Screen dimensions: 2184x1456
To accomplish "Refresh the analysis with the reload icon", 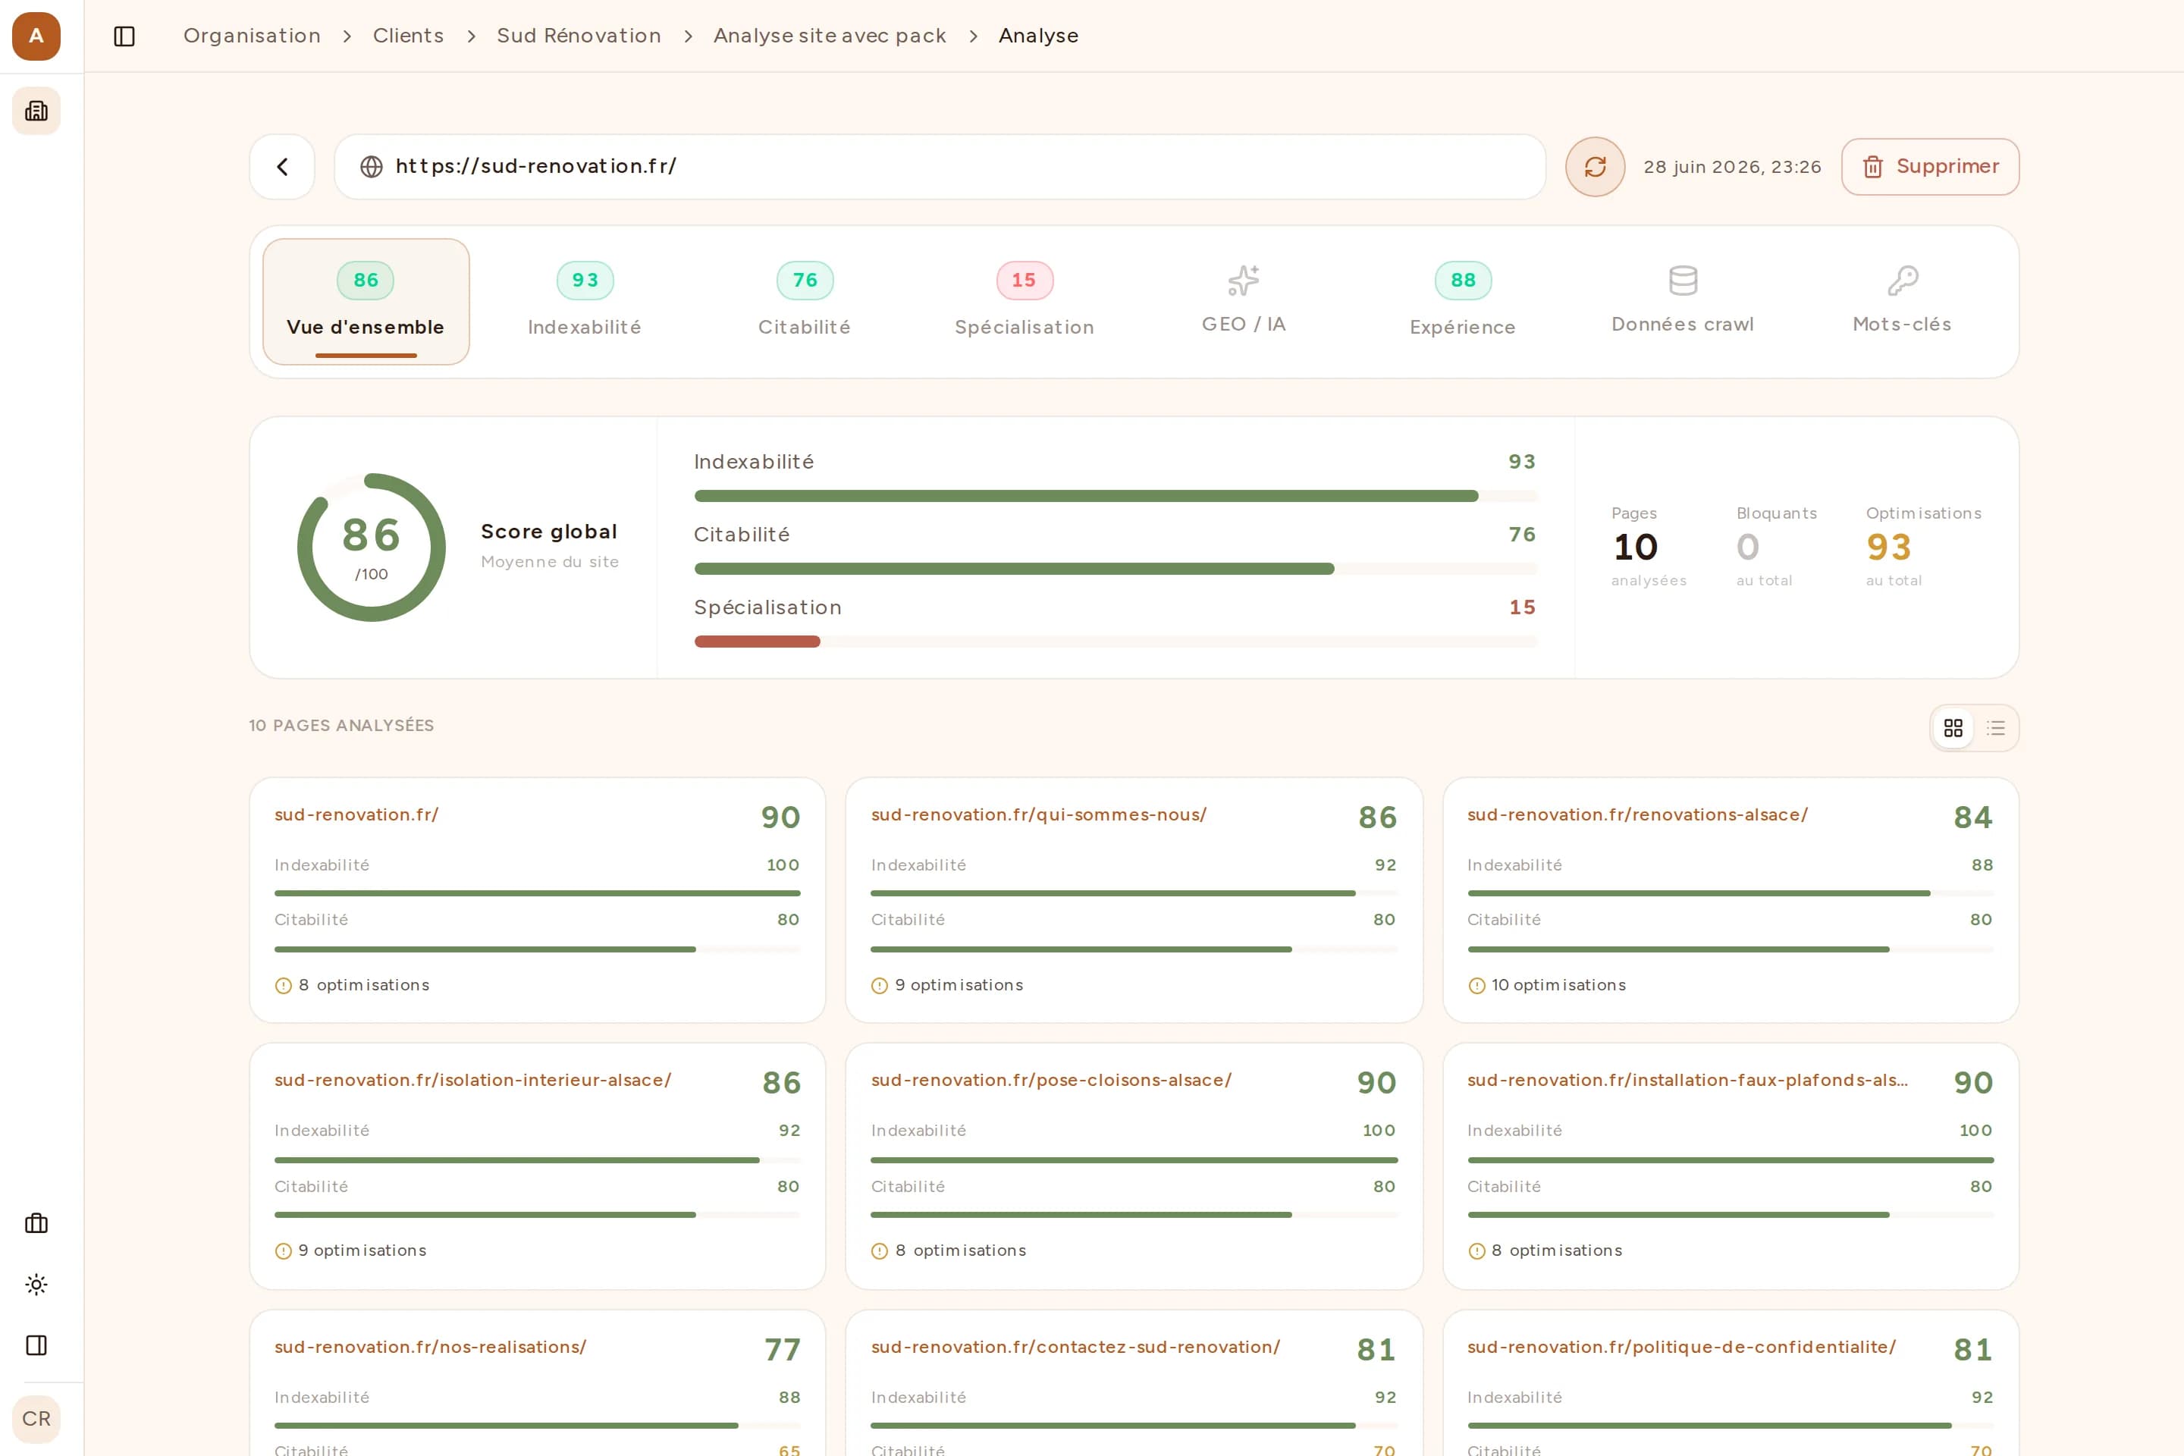I will point(1594,166).
